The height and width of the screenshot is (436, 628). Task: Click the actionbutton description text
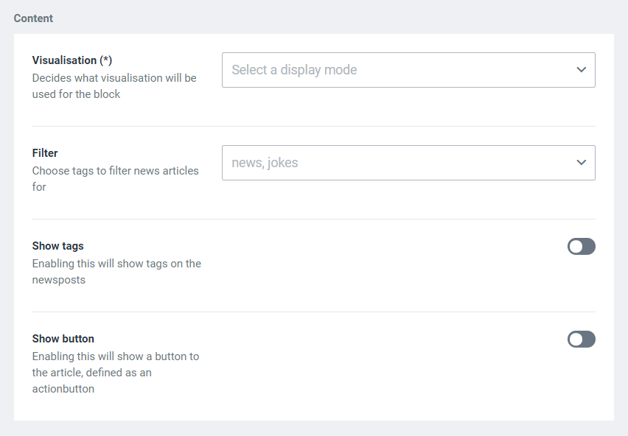point(115,372)
